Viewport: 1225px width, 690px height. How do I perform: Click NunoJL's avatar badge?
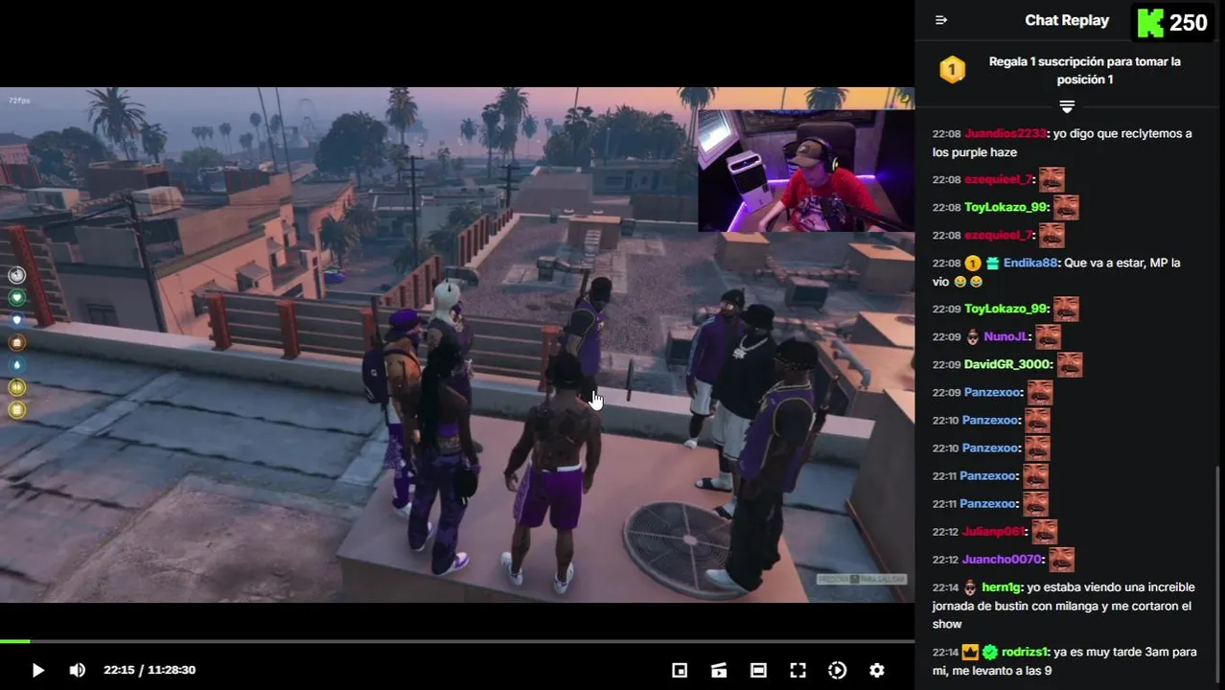tap(972, 336)
